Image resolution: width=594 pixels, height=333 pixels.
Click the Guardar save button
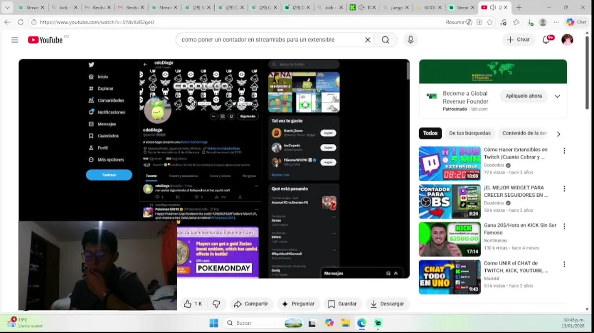point(342,304)
